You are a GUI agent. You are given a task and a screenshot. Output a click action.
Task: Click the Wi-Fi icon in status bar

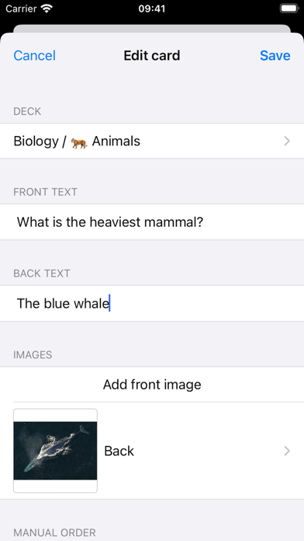(x=47, y=9)
